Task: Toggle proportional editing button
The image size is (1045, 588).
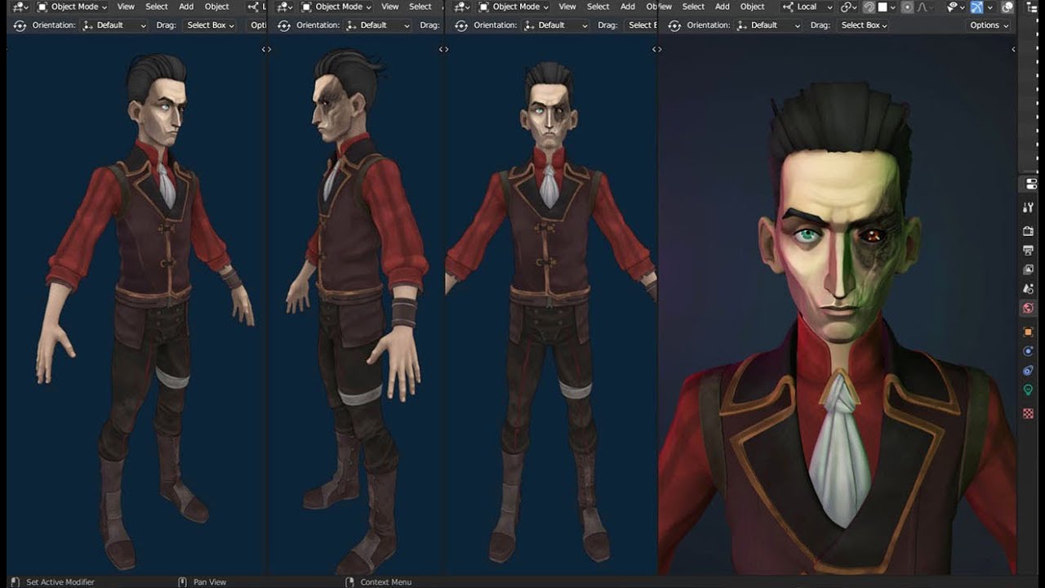Action: [x=907, y=7]
